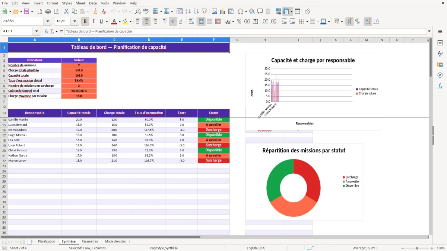Click horizontal scrollbar at bottom

click(x=101, y=237)
